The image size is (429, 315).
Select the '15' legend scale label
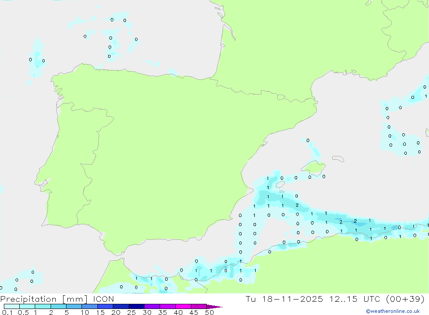(100, 312)
